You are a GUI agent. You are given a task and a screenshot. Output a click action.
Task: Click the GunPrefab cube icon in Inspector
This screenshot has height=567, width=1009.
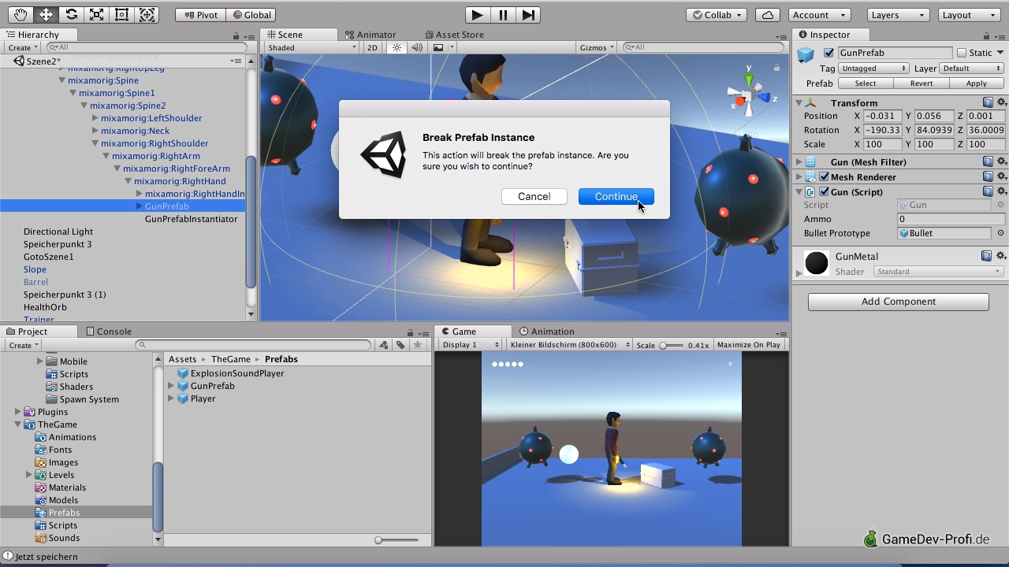pos(805,54)
